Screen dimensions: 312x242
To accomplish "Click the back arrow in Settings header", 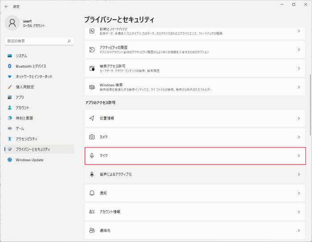I will point(6,7).
